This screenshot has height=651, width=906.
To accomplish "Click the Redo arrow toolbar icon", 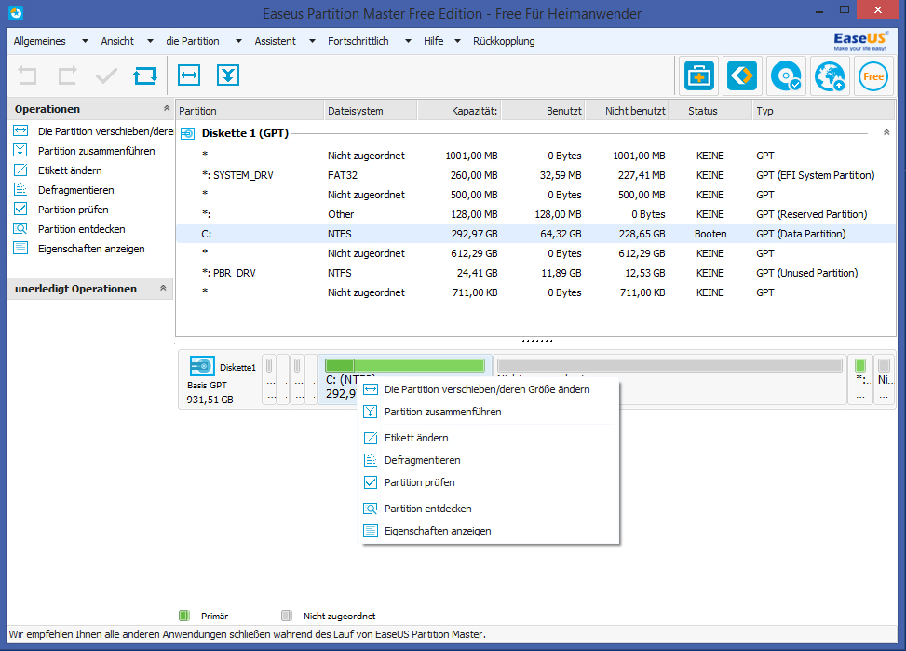I will 67,75.
